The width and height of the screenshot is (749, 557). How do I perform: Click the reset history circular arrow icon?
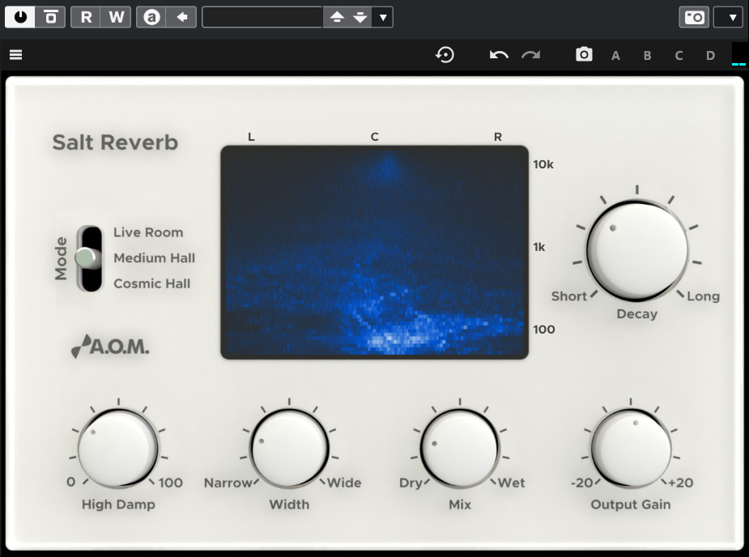point(445,54)
